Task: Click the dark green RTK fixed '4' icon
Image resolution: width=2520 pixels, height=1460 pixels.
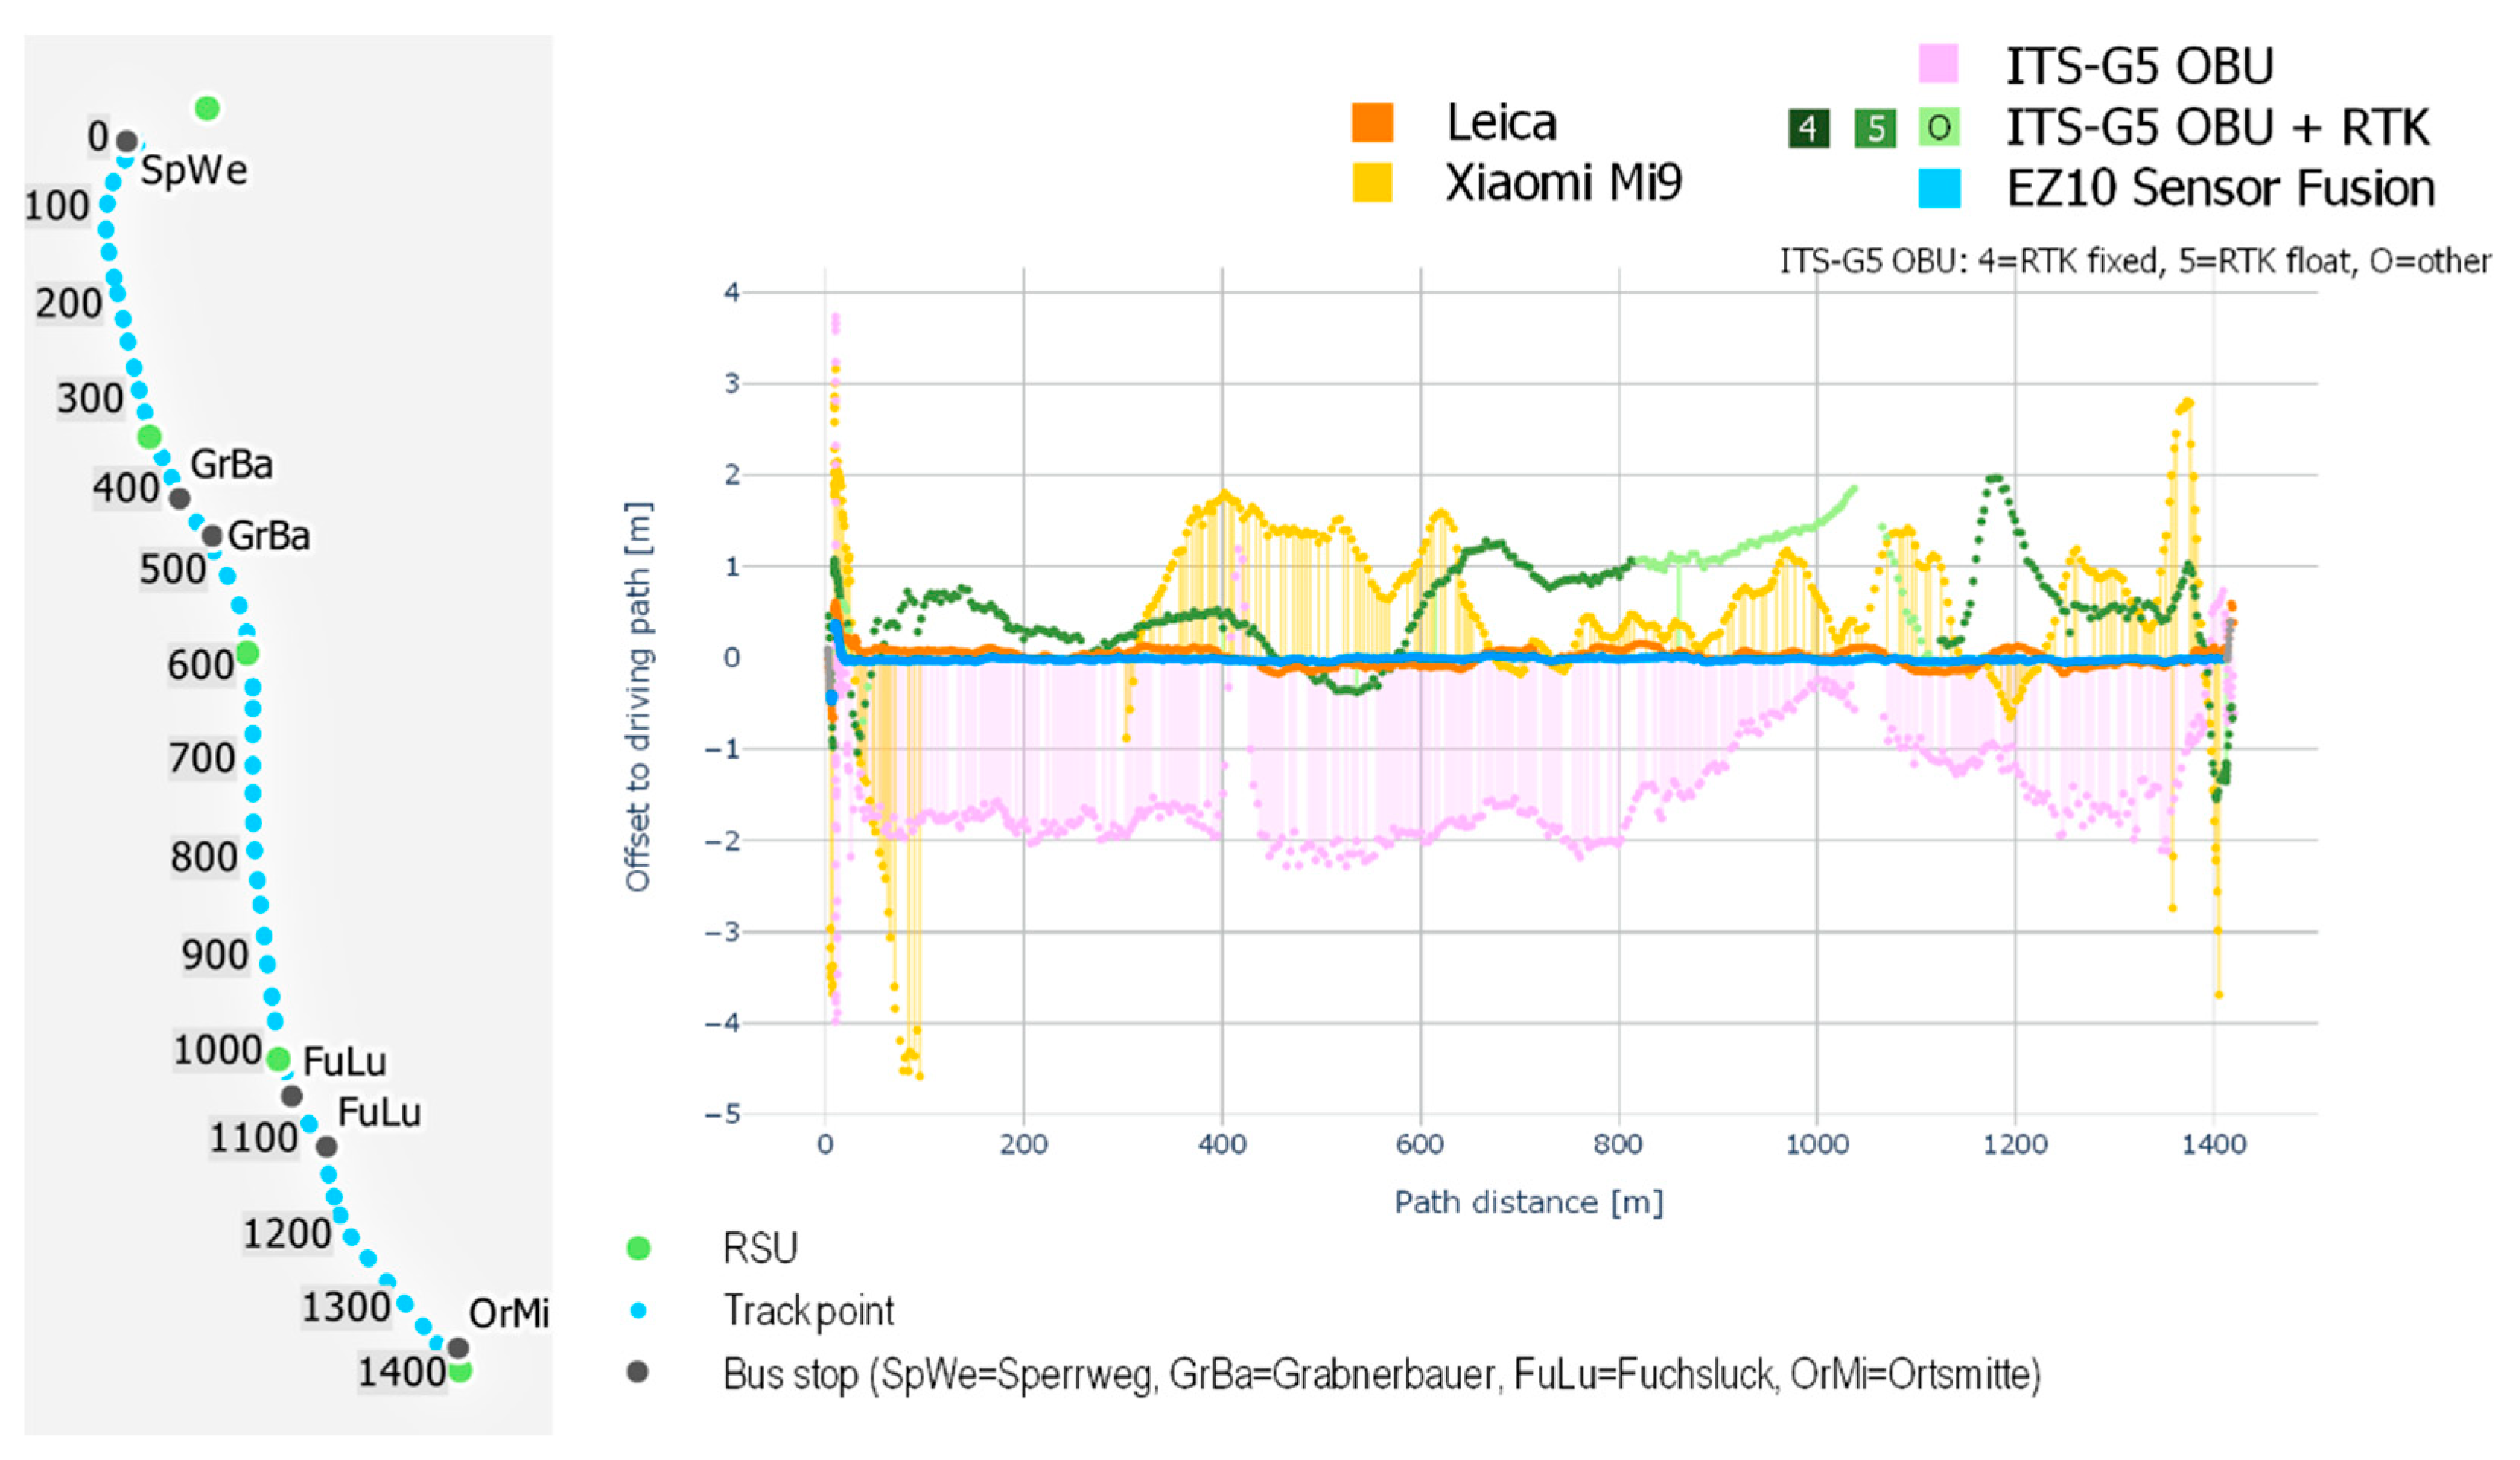Action: tap(1808, 128)
